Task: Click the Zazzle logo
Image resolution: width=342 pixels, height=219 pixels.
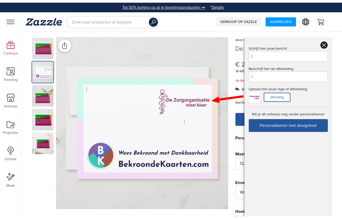Action: 44,22
